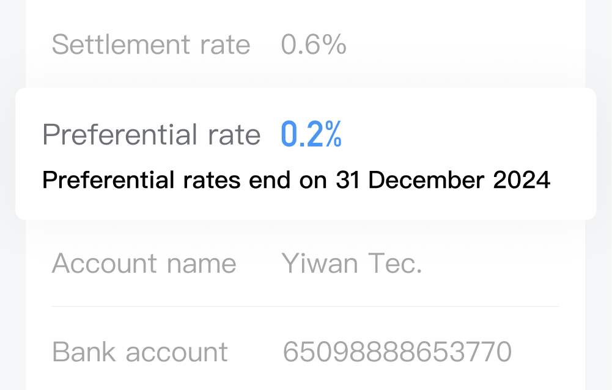The image size is (612, 390).
Task: Open the preferential rates end date notice
Action: coord(297,180)
